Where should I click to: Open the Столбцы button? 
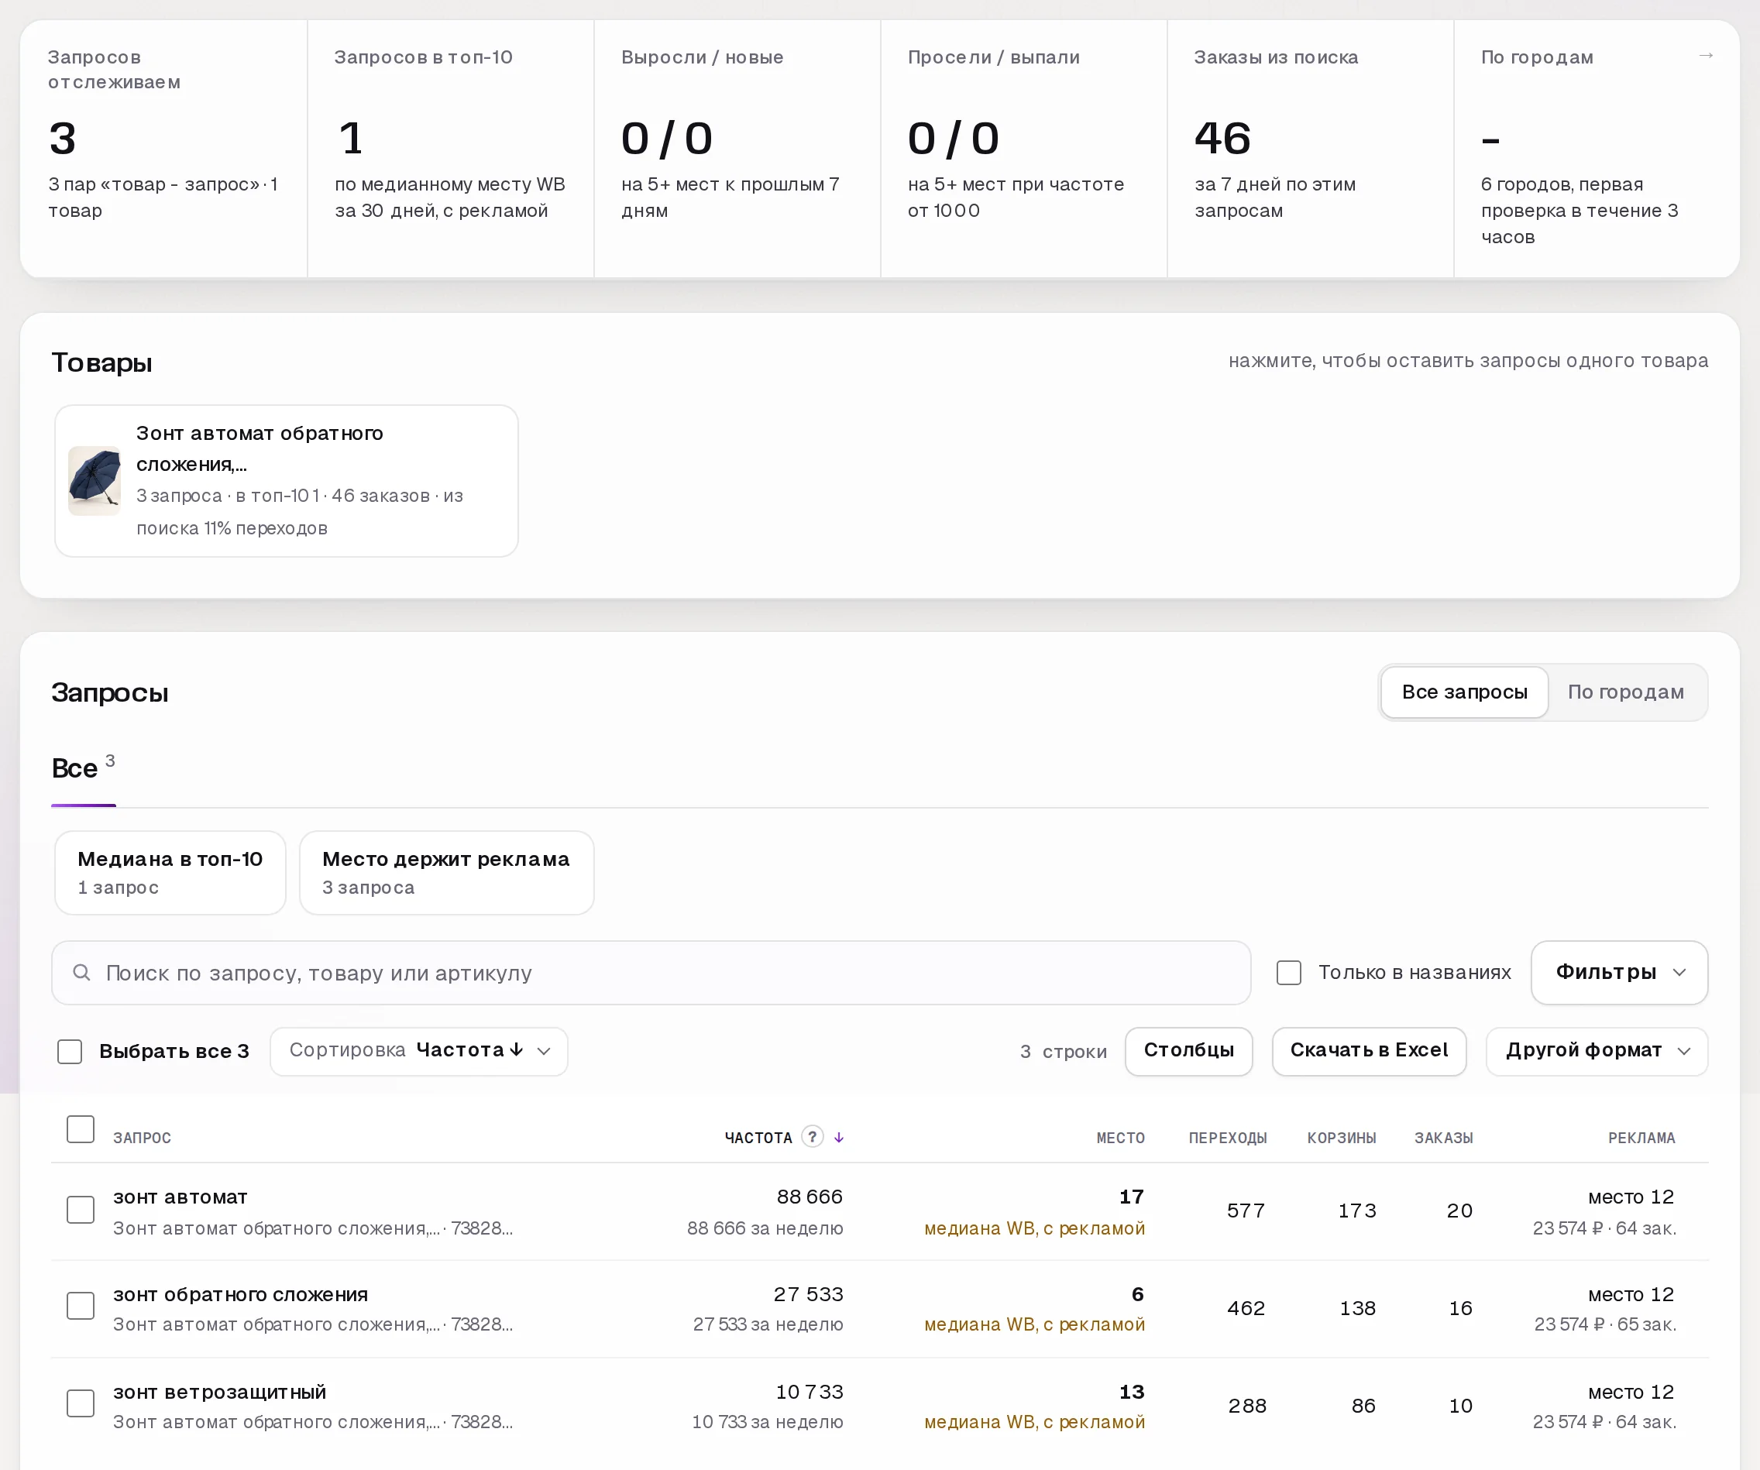1188,1051
